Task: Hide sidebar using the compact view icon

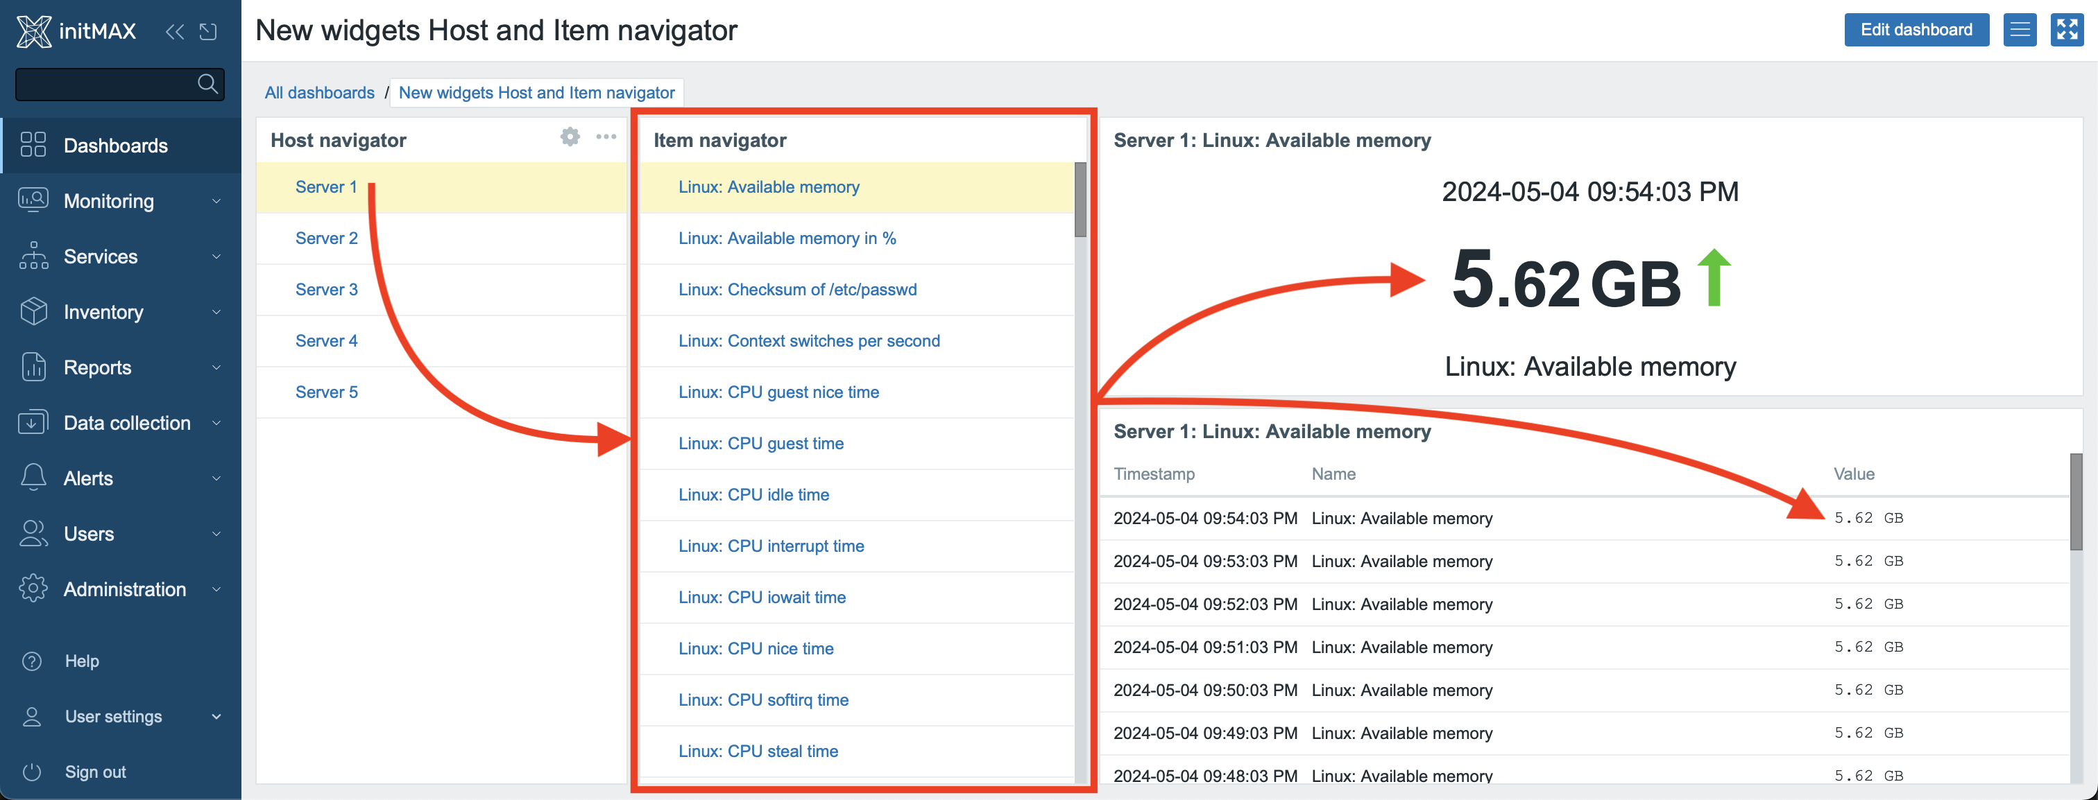Action: tap(209, 32)
